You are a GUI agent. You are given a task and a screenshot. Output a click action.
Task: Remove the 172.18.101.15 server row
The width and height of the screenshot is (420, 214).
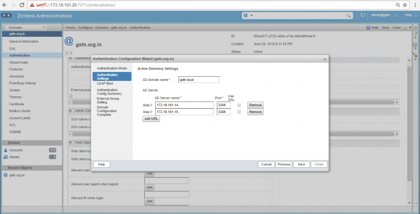[255, 112]
